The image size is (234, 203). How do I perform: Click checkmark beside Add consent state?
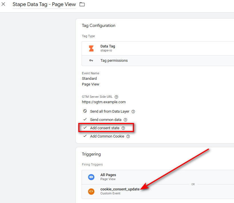point(85,128)
